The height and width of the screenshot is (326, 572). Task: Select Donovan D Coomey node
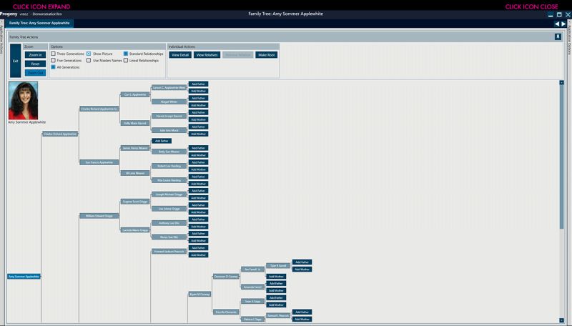click(x=226, y=277)
